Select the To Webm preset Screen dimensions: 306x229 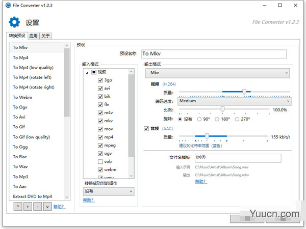(x=37, y=97)
